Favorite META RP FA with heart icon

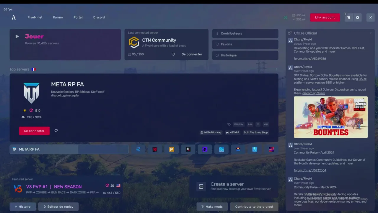[56, 131]
